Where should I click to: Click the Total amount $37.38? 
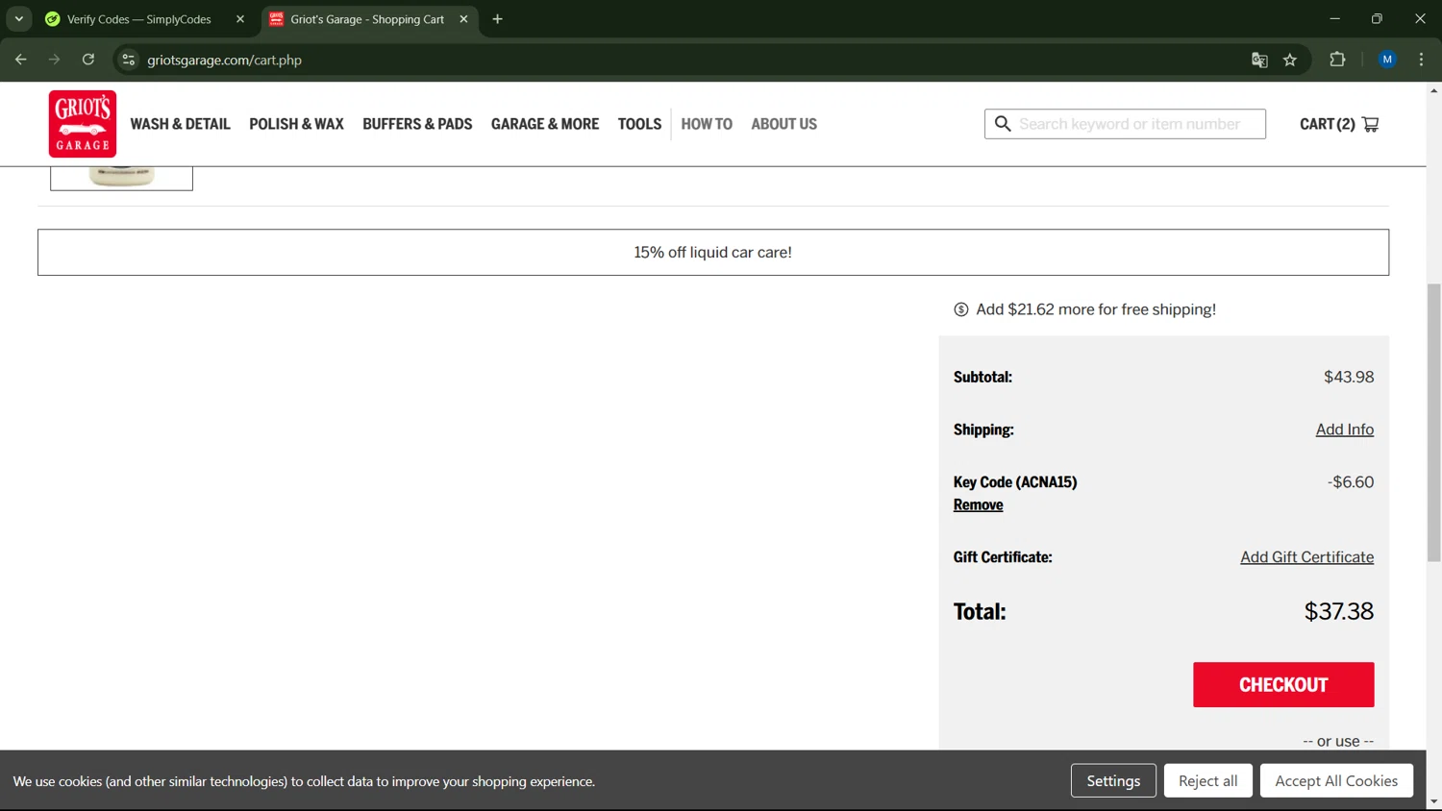coord(1339,611)
